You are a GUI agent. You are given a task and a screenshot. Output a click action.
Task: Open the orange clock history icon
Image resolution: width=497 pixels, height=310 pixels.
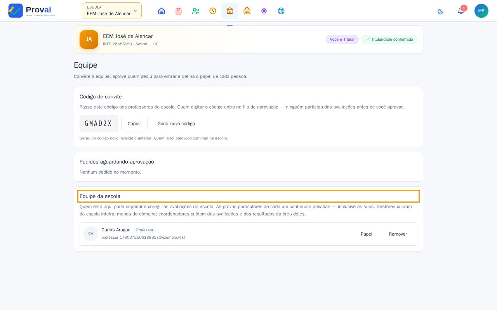tap(213, 11)
